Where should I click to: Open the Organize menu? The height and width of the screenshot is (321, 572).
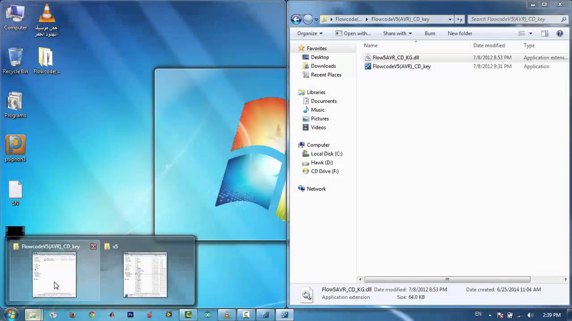click(310, 33)
